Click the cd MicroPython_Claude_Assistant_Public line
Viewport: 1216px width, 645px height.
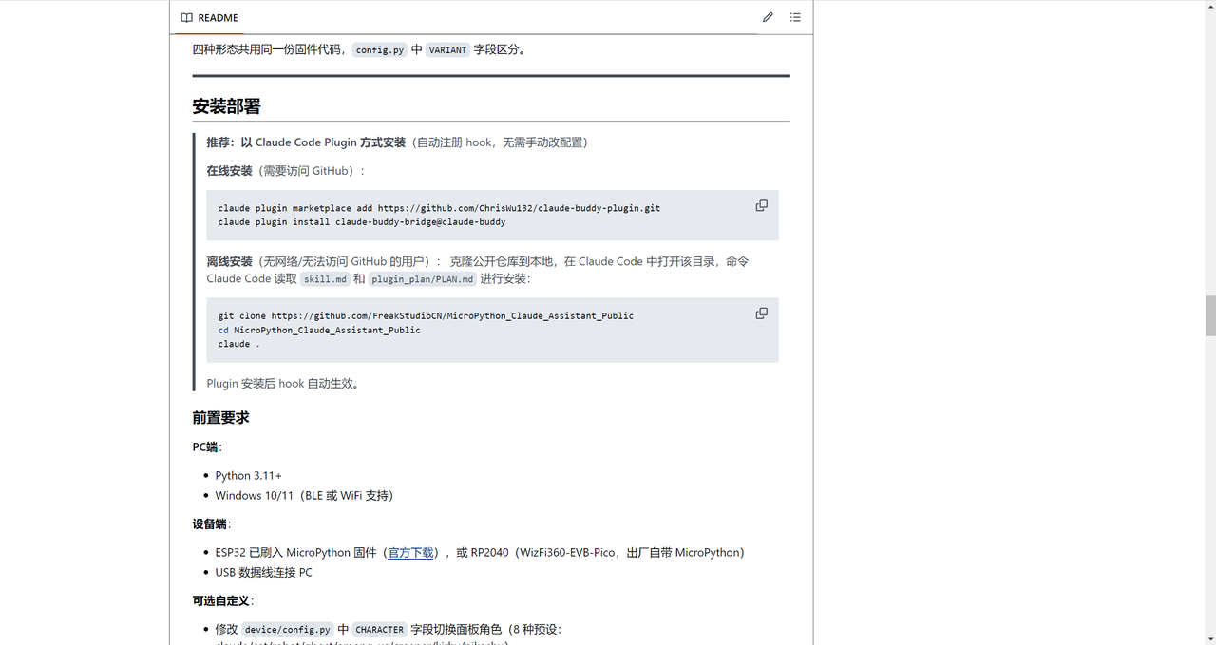pos(319,330)
